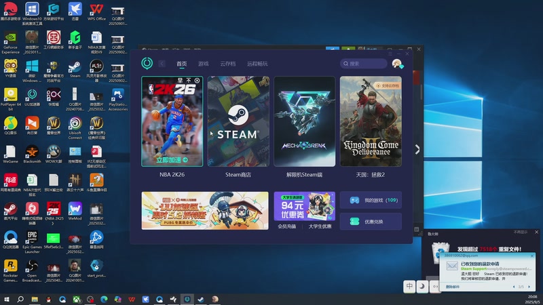Open the WPS Office desktop shortcut
This screenshot has width=543, height=305.
[96, 12]
